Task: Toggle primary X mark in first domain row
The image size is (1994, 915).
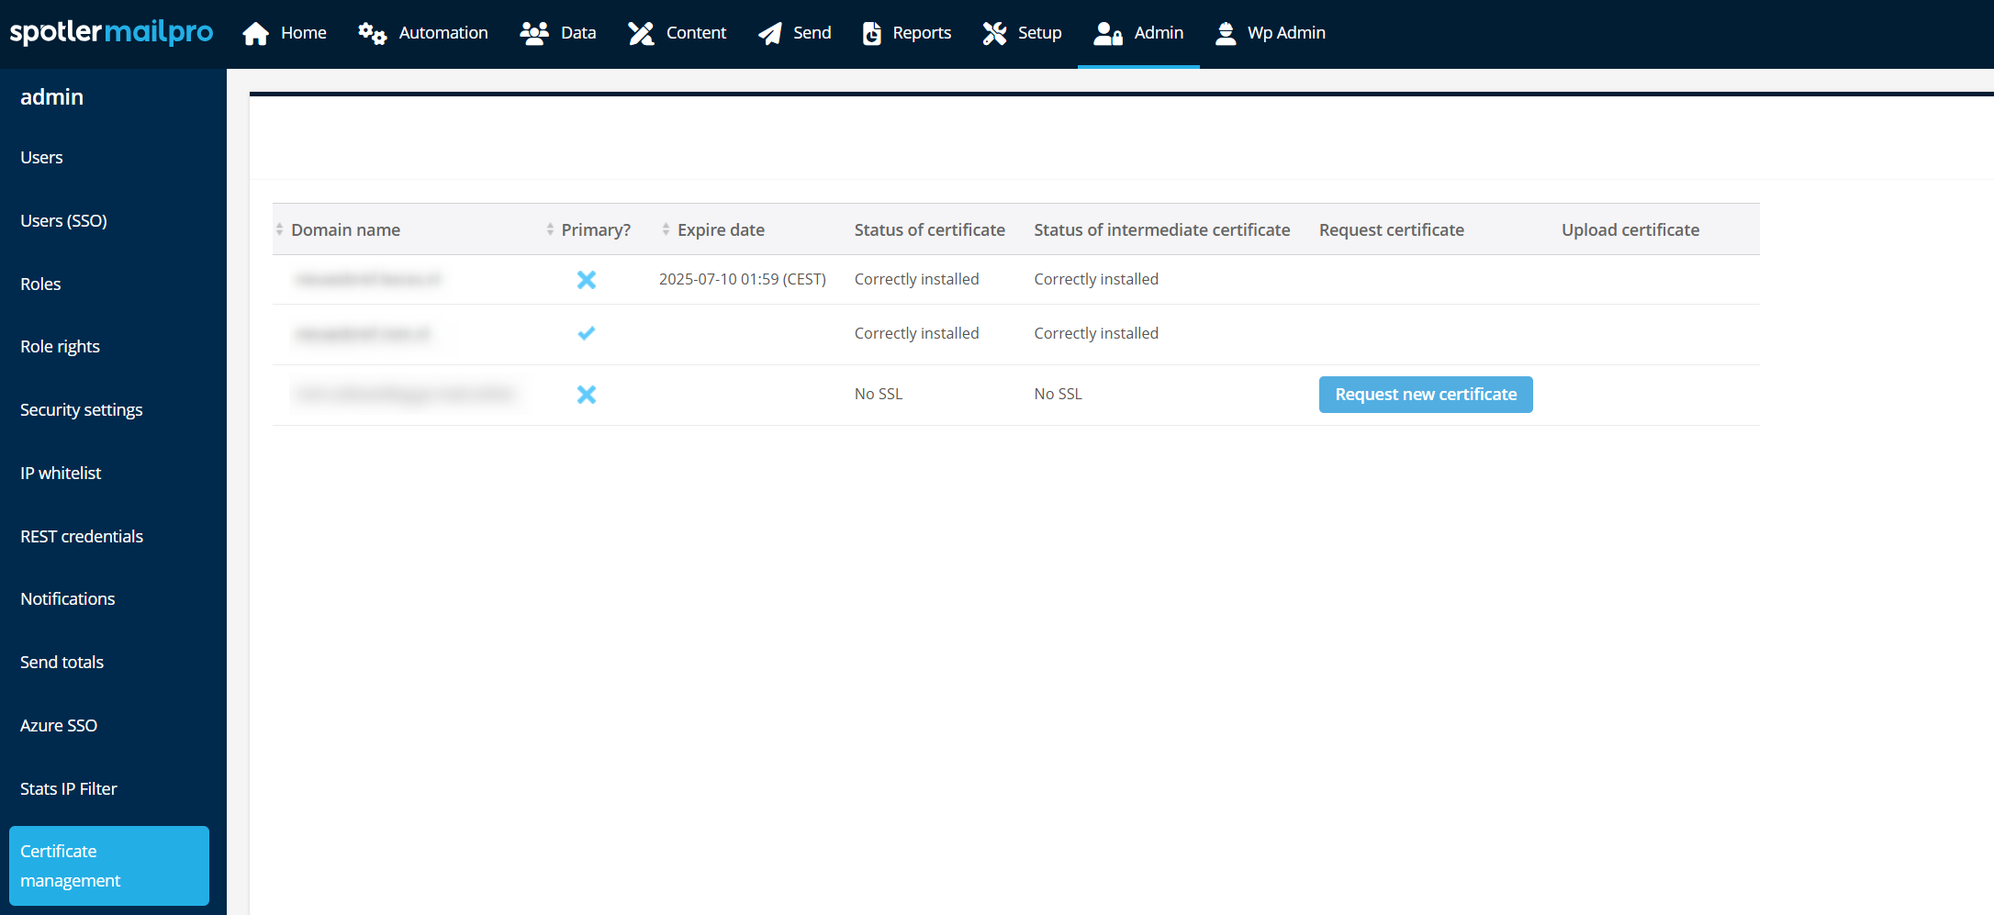Action: (586, 280)
